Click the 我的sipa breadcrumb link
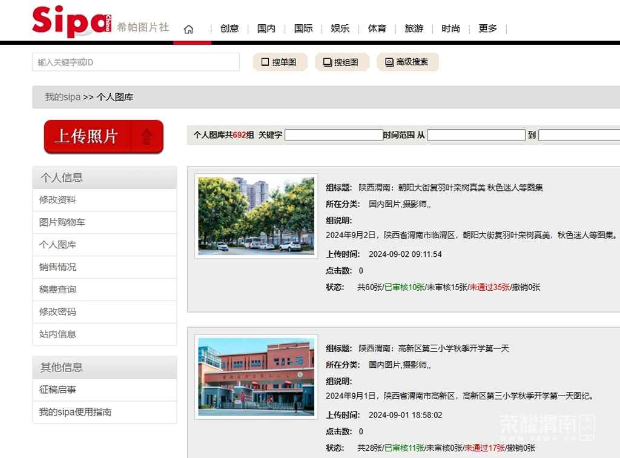Image resolution: width=620 pixels, height=458 pixels. (x=62, y=97)
